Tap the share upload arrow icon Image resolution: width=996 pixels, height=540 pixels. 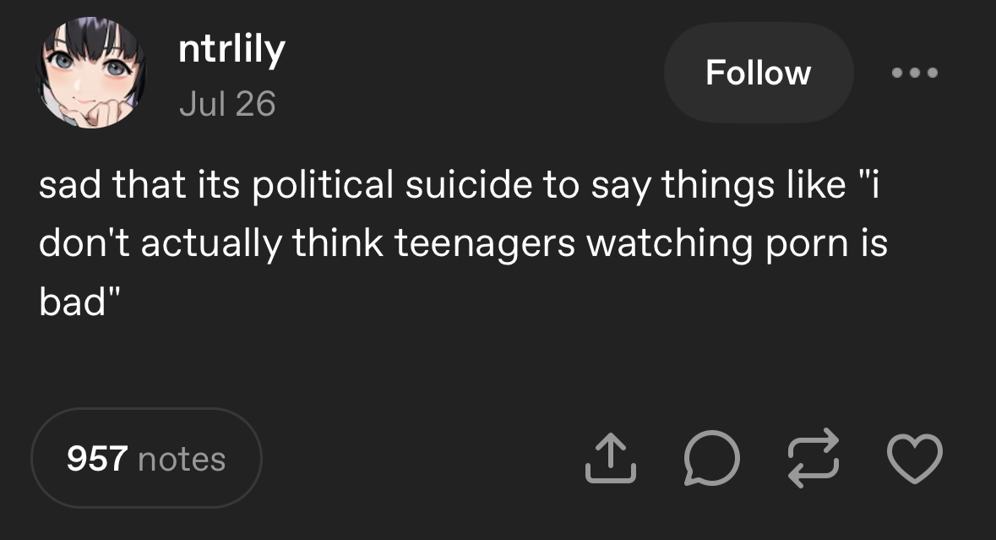click(610, 458)
